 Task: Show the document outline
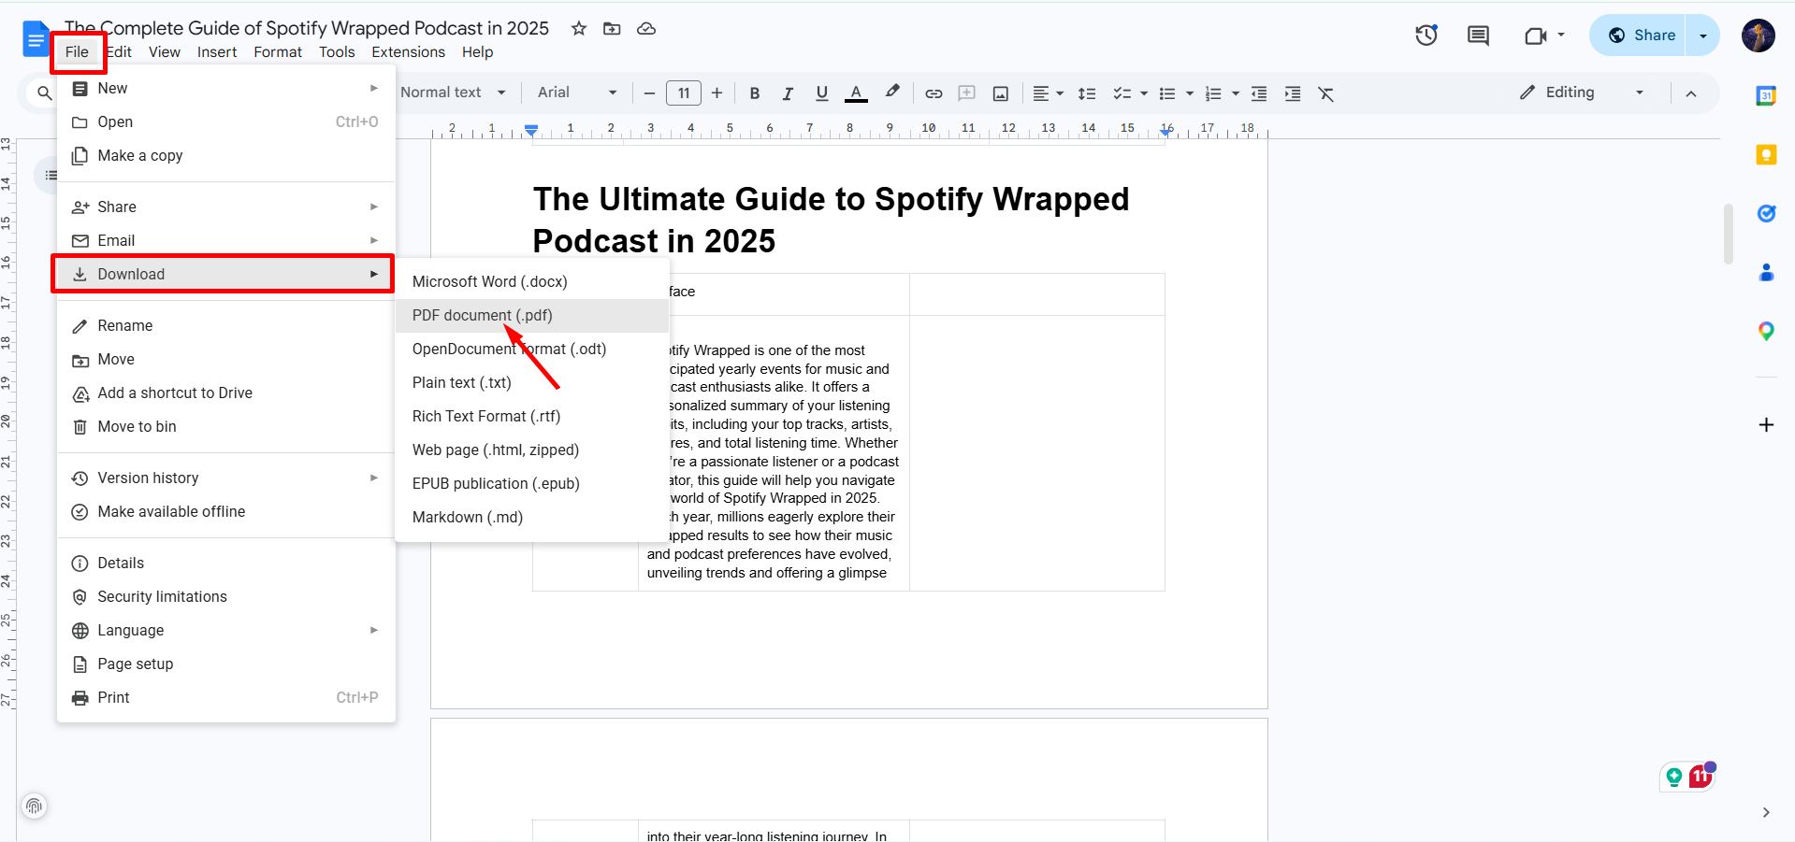point(51,176)
